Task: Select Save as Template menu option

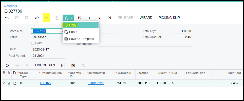Action: coord(82,39)
